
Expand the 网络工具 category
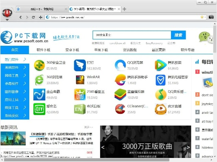click(x=15, y=75)
